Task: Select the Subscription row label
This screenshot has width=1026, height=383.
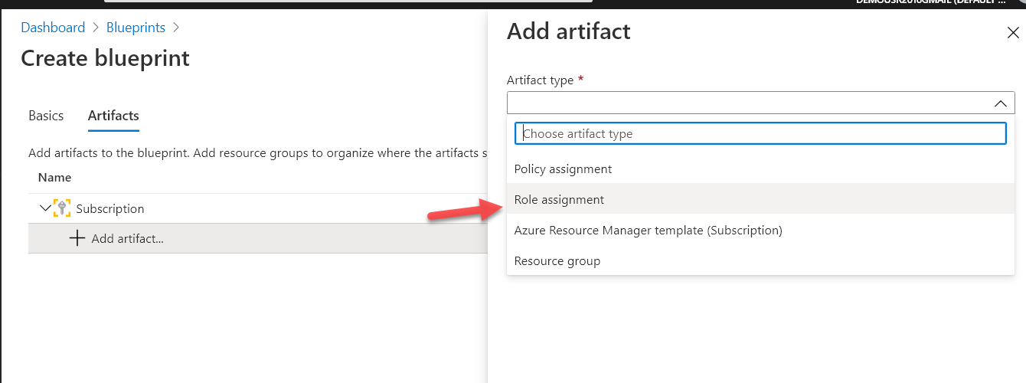Action: tap(110, 208)
